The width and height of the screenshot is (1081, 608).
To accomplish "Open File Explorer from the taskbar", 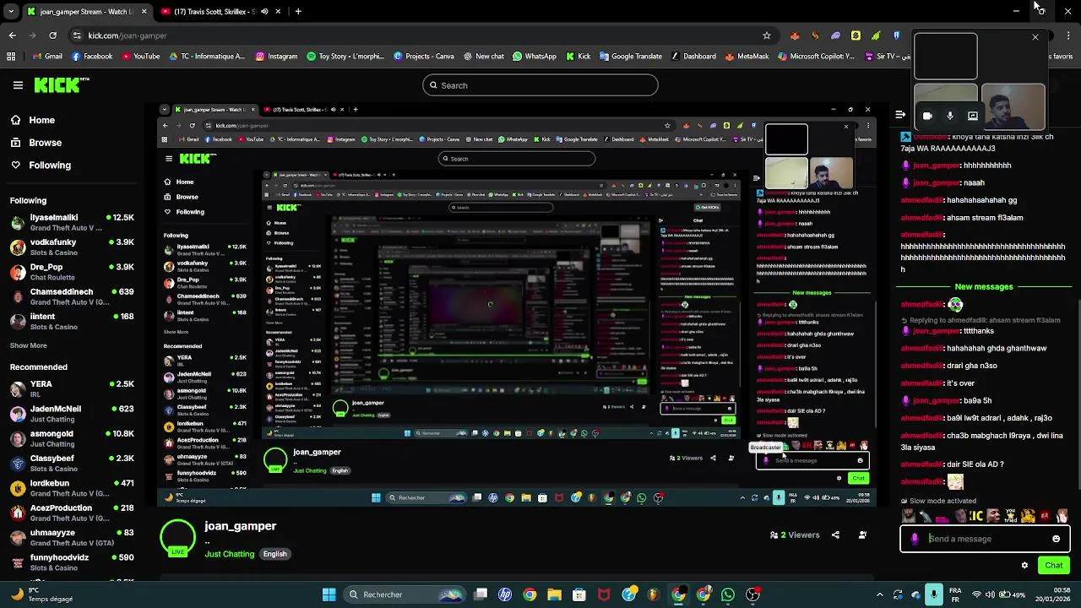I will 554,594.
